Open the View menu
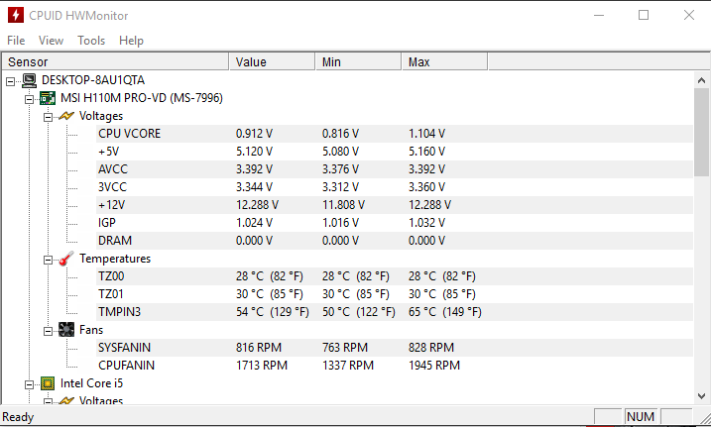 coord(51,41)
